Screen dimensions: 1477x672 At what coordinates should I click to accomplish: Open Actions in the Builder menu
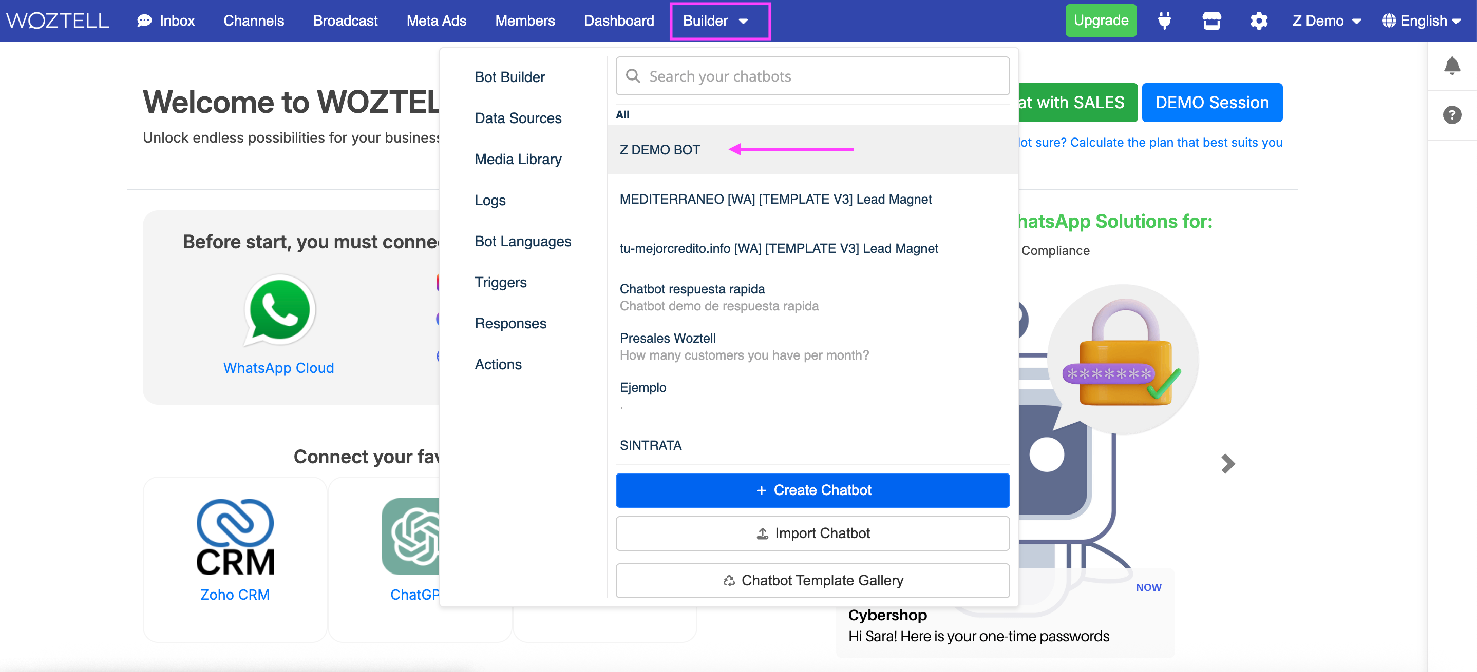[x=498, y=364]
